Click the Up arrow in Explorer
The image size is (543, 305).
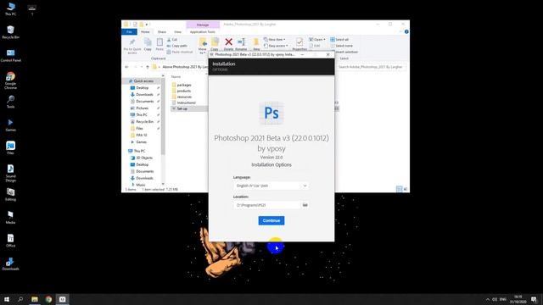148,67
